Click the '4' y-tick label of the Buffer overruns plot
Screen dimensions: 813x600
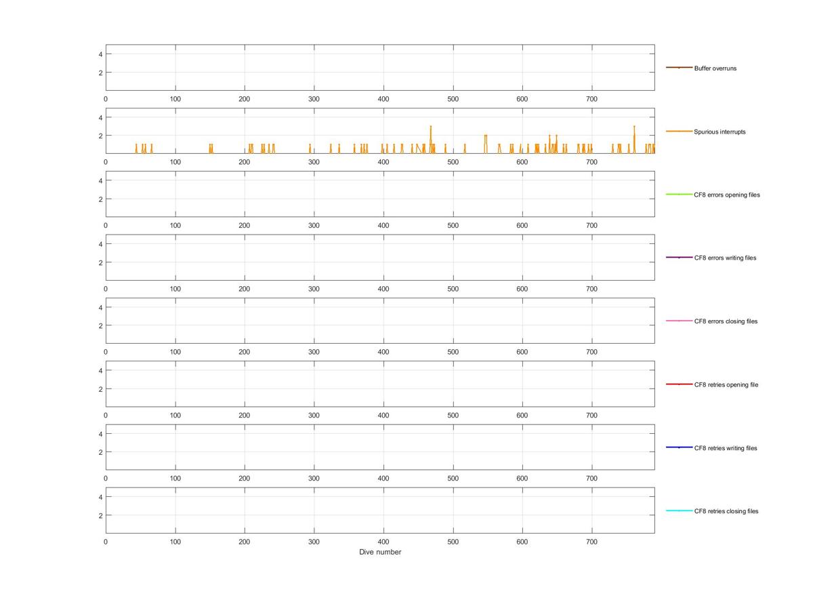pyautogui.click(x=100, y=54)
